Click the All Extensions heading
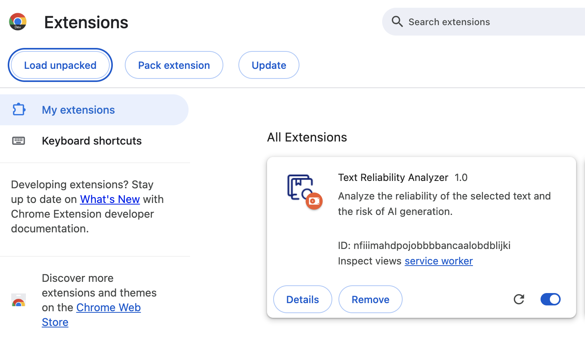585x358 pixels. coord(307,137)
